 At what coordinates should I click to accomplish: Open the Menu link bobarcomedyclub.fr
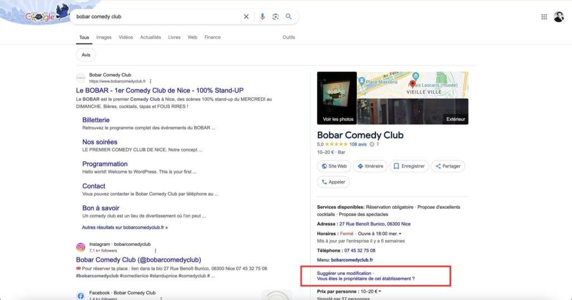352,260
